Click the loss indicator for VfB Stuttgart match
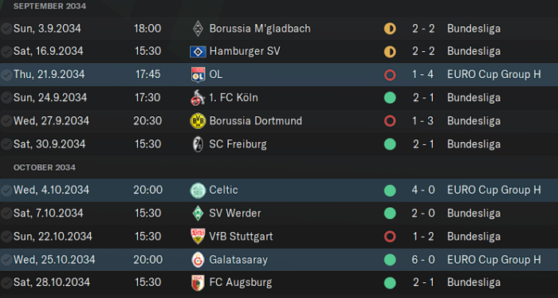Viewport: 558px width, 298px height. pyautogui.click(x=390, y=237)
